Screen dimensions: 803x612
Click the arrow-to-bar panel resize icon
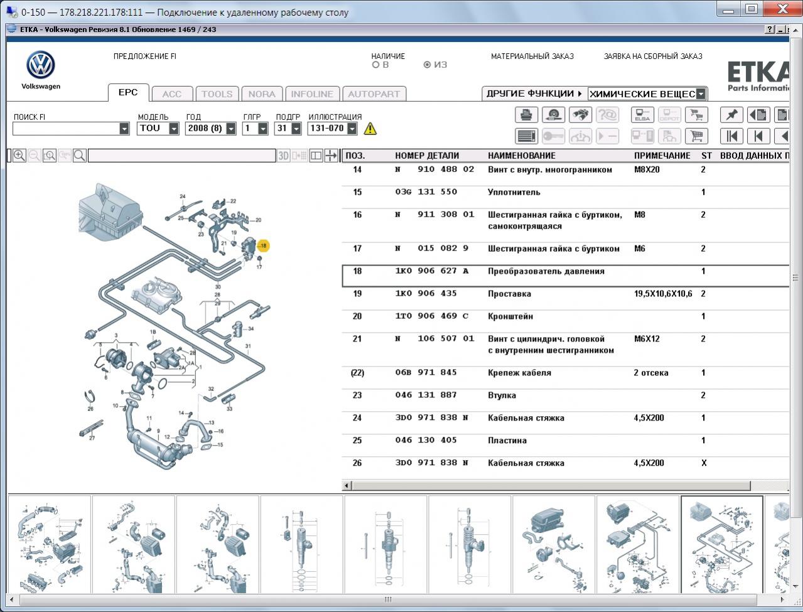[x=331, y=156]
